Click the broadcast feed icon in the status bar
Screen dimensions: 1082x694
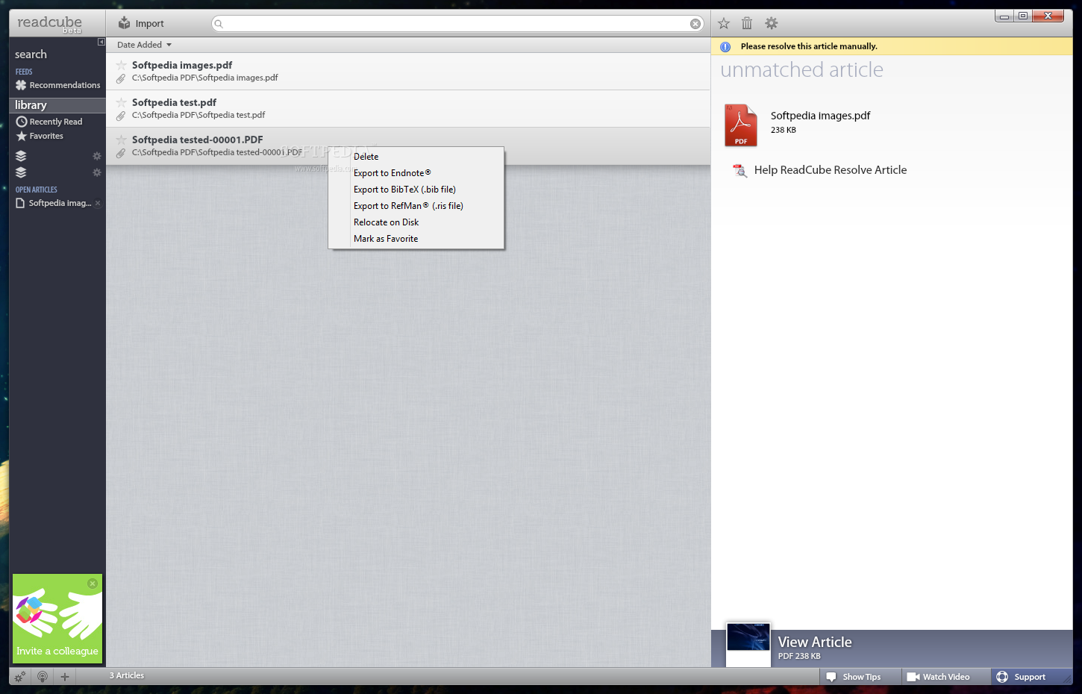(x=43, y=677)
